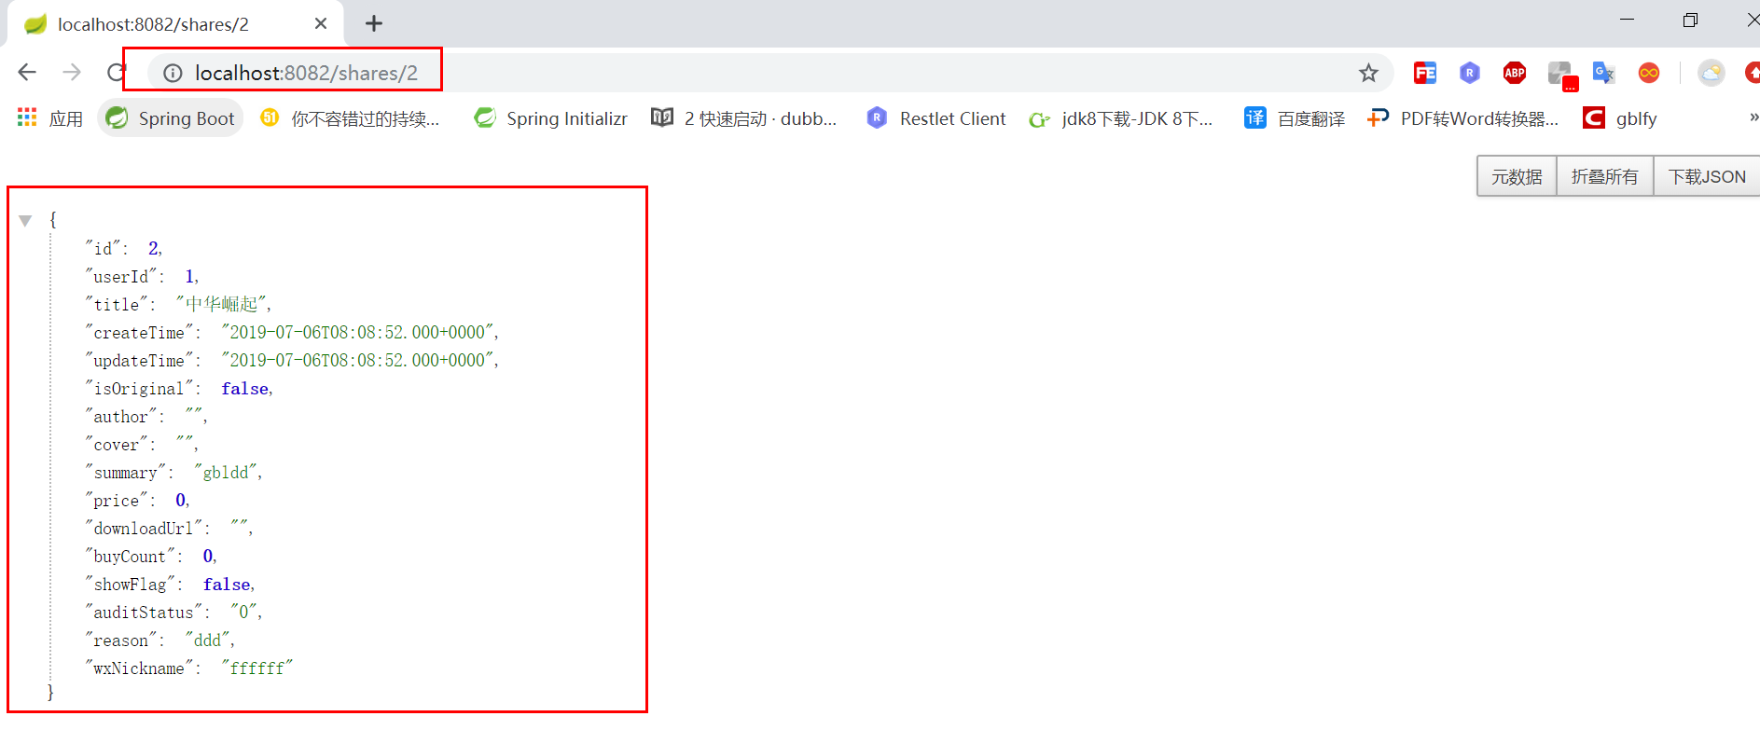Open the ABP ad blocker extension

(x=1515, y=73)
